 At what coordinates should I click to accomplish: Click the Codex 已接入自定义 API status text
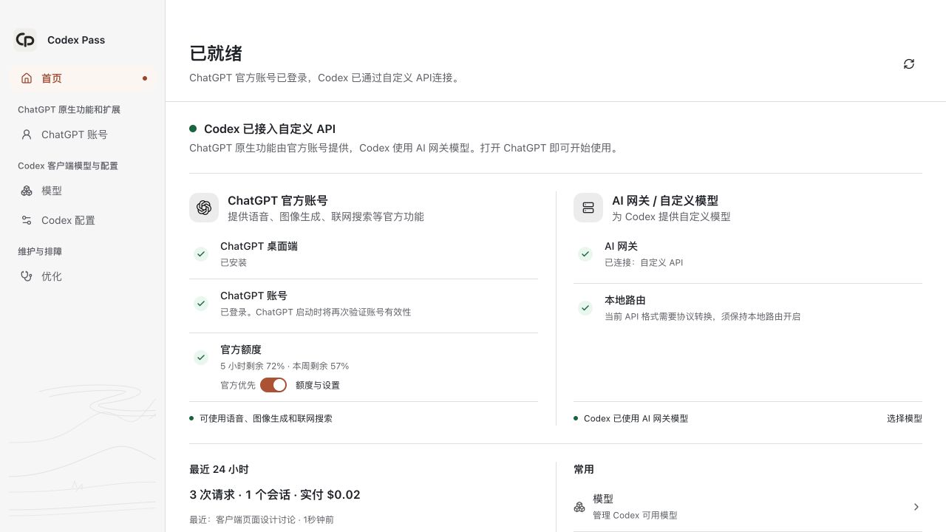click(270, 129)
